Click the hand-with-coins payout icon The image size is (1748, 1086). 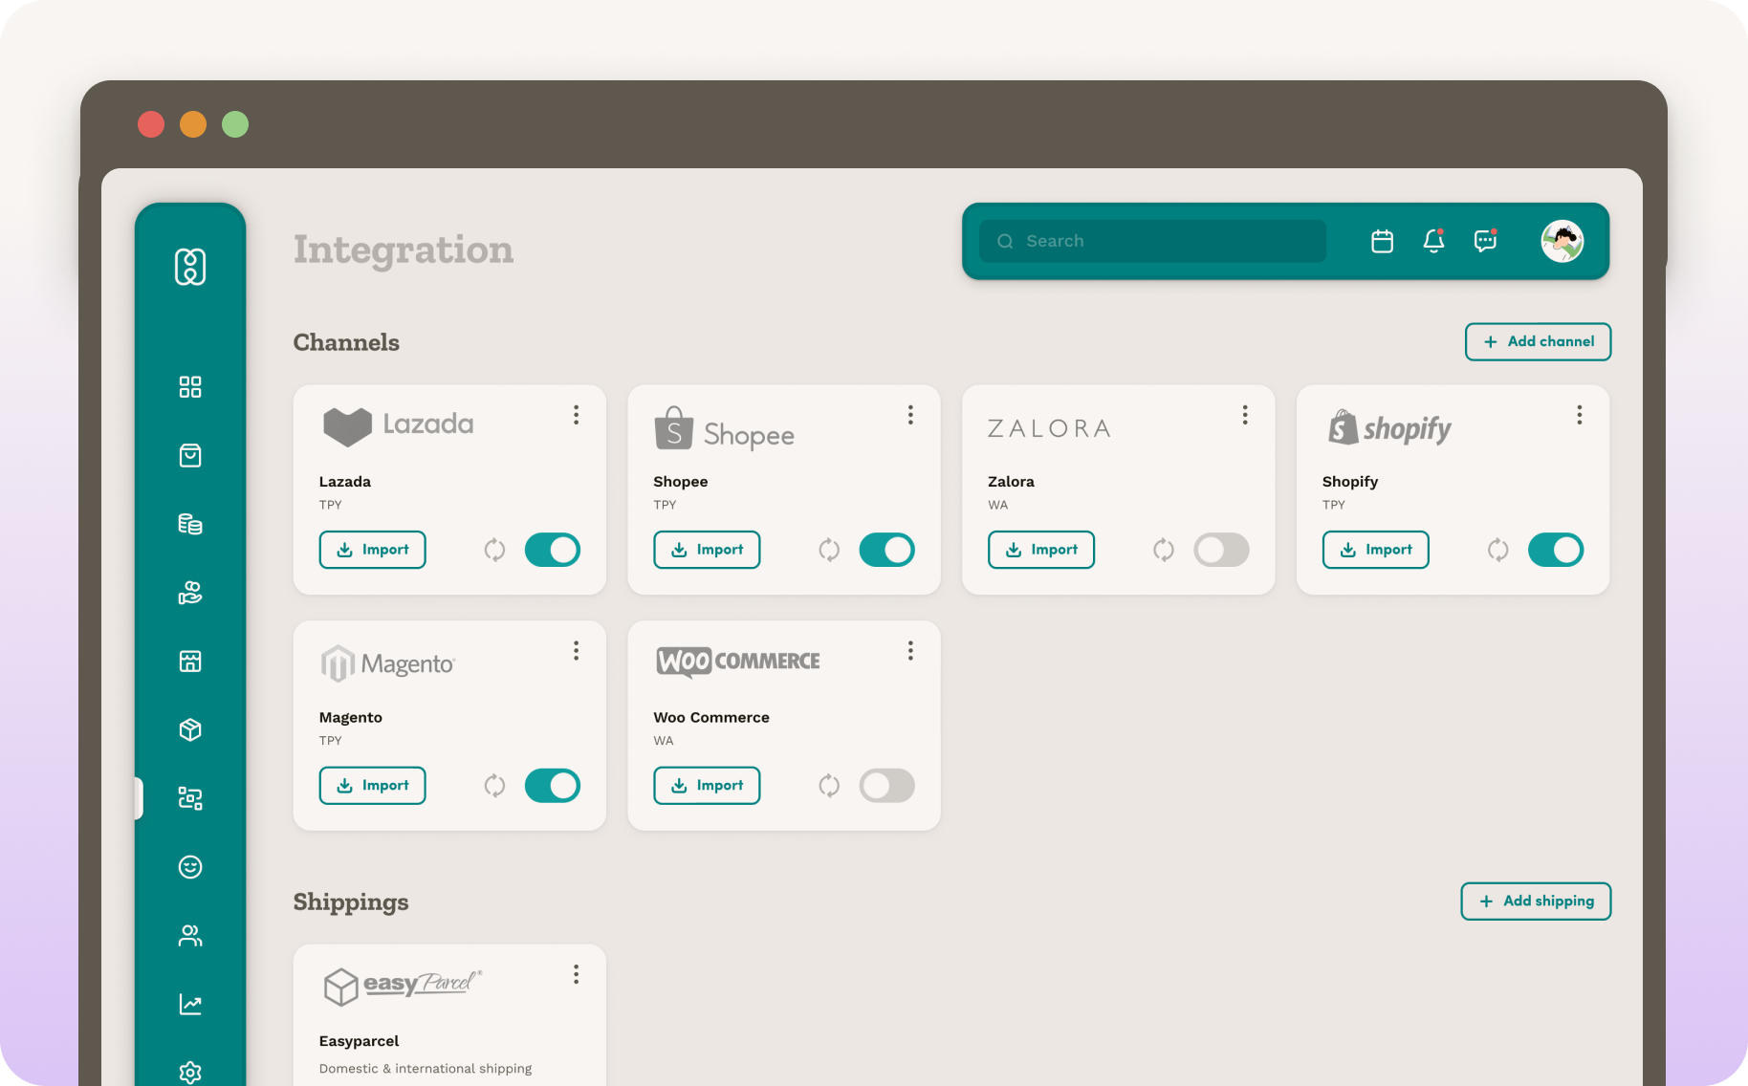190,594
